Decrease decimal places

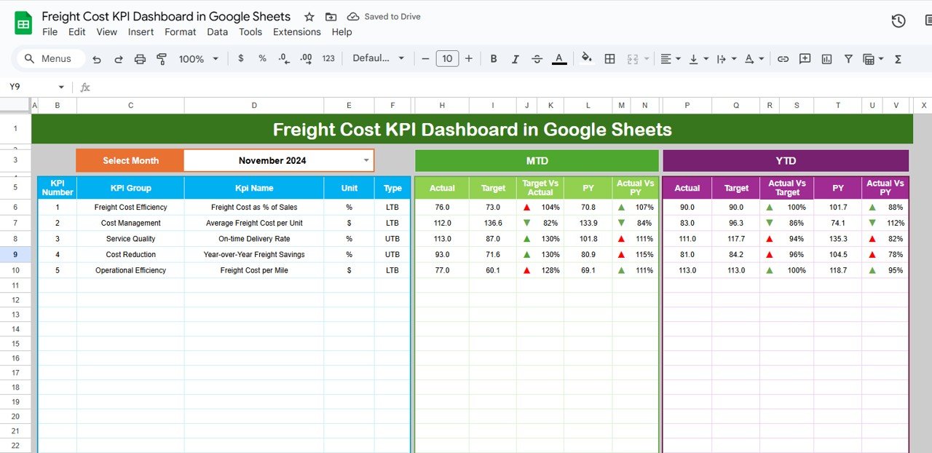pos(283,58)
